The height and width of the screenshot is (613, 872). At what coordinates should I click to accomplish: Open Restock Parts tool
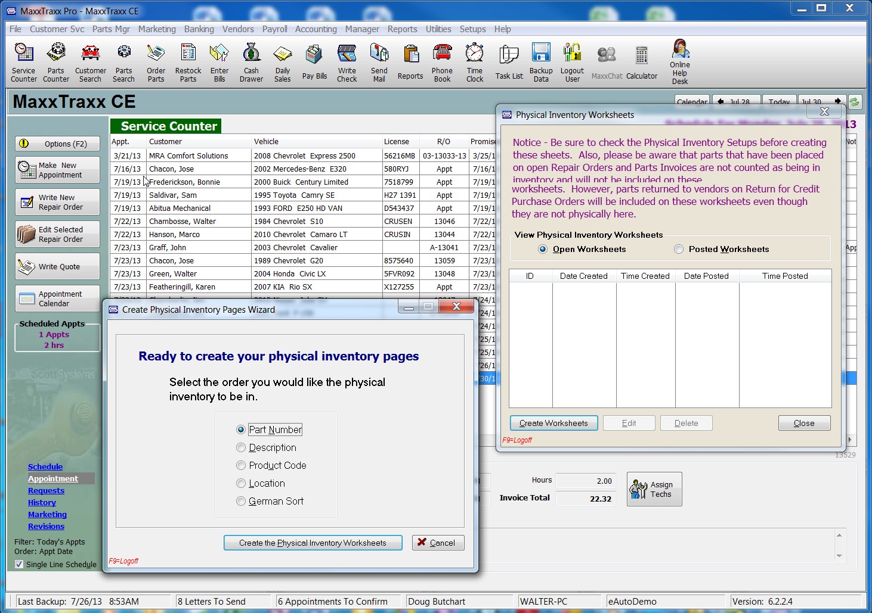click(188, 62)
